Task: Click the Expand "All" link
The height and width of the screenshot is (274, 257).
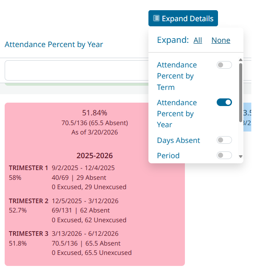Action: click(198, 40)
